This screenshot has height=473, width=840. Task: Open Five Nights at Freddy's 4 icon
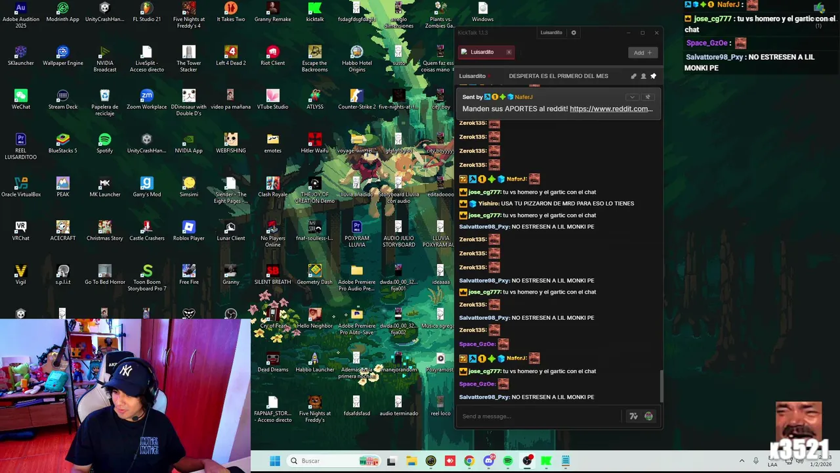(x=188, y=14)
